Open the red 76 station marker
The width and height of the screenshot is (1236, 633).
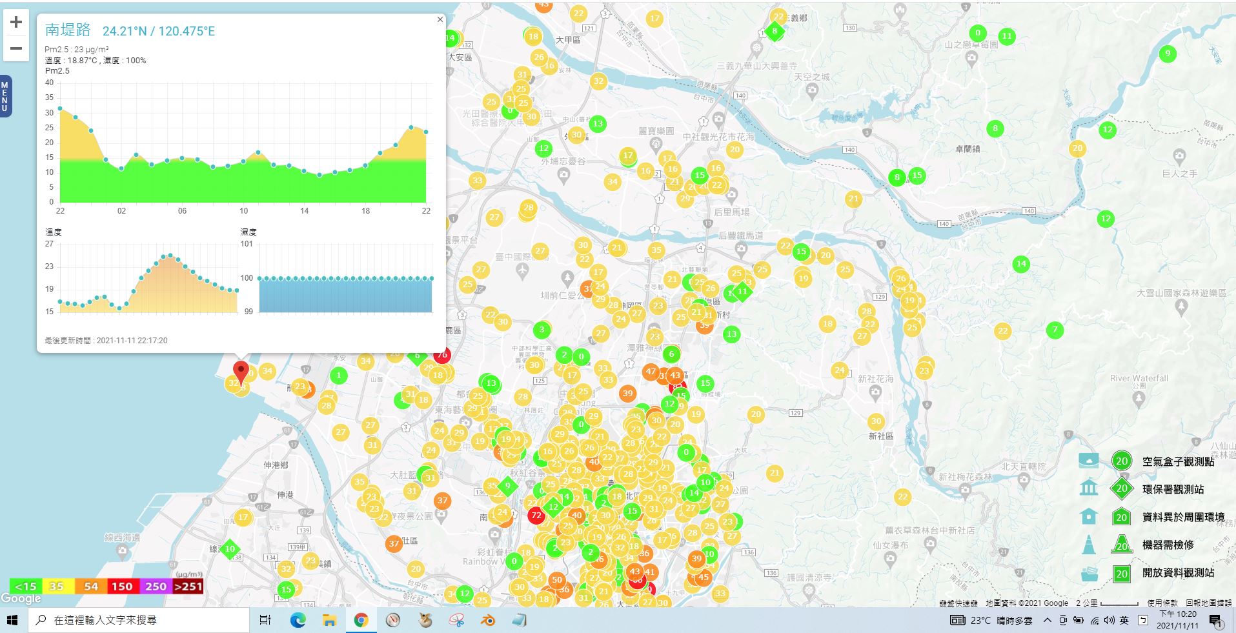[442, 355]
